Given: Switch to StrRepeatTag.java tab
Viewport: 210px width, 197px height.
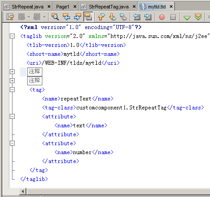Looking at the screenshot, I should point(108,7).
